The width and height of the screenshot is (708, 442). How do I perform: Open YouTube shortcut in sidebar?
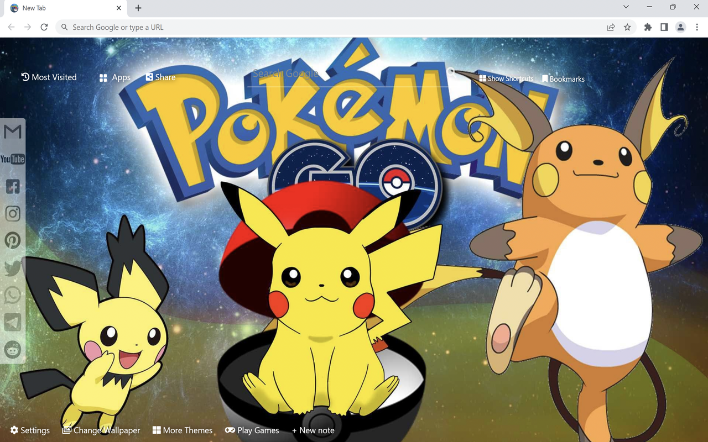13,159
